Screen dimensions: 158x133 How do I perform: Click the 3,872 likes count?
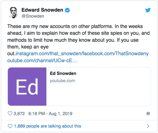19,114
